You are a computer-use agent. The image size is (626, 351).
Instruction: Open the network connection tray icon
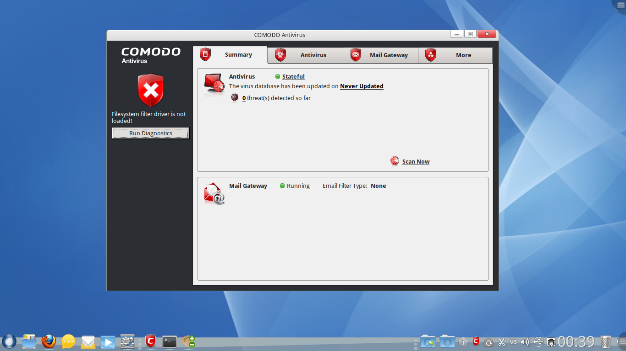[551, 342]
